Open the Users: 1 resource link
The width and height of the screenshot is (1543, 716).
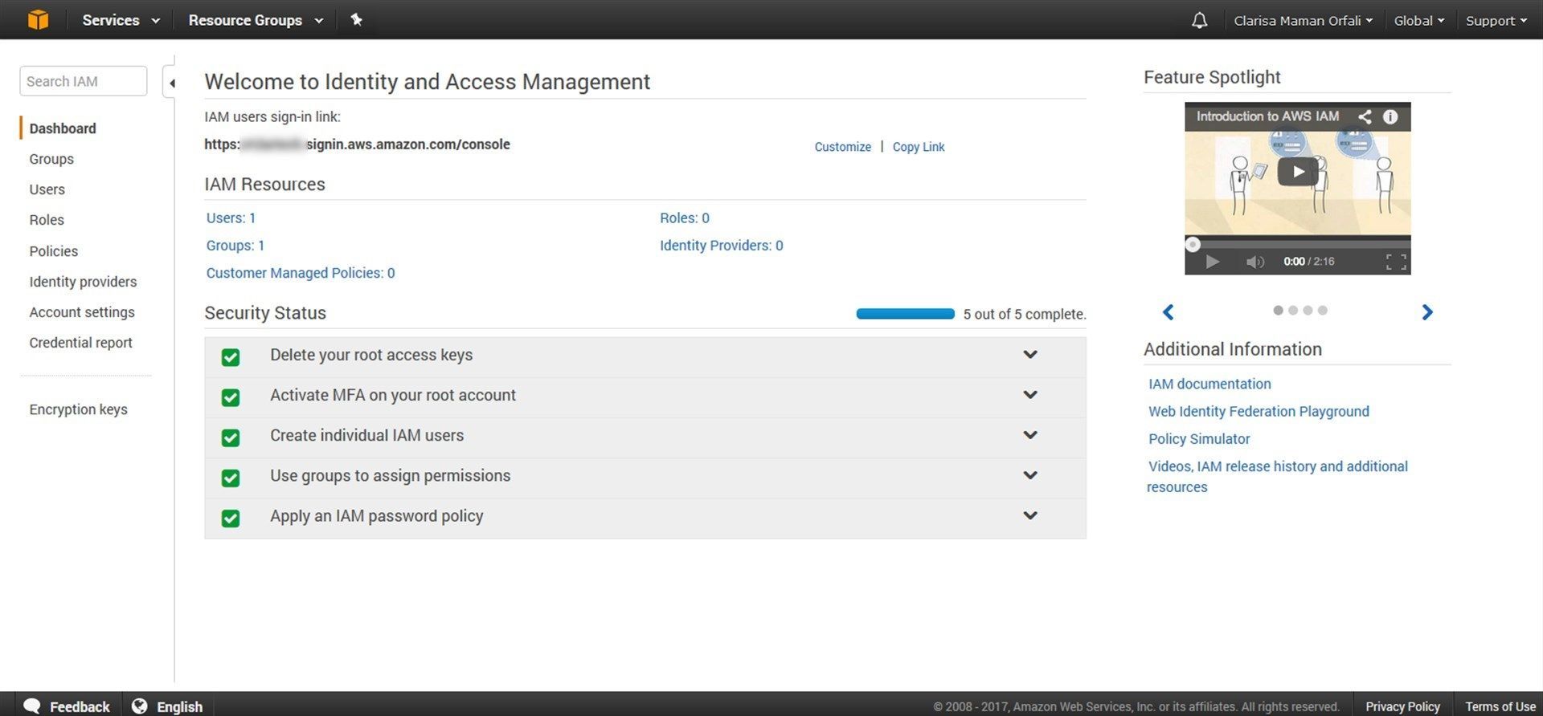click(231, 218)
